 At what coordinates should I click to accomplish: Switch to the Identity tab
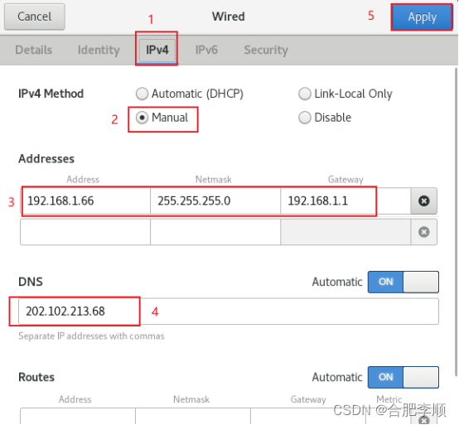pos(99,50)
